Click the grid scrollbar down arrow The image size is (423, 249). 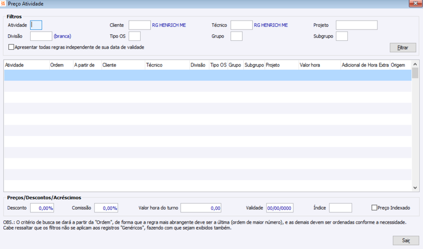[x=415, y=188]
